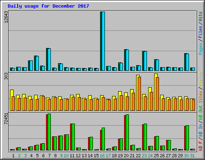
Task: Select the hits bar for day 5
Action: click(36, 63)
